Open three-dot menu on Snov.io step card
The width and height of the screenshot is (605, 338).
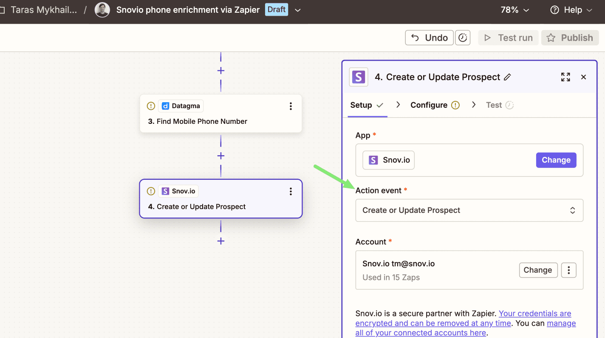pyautogui.click(x=291, y=192)
